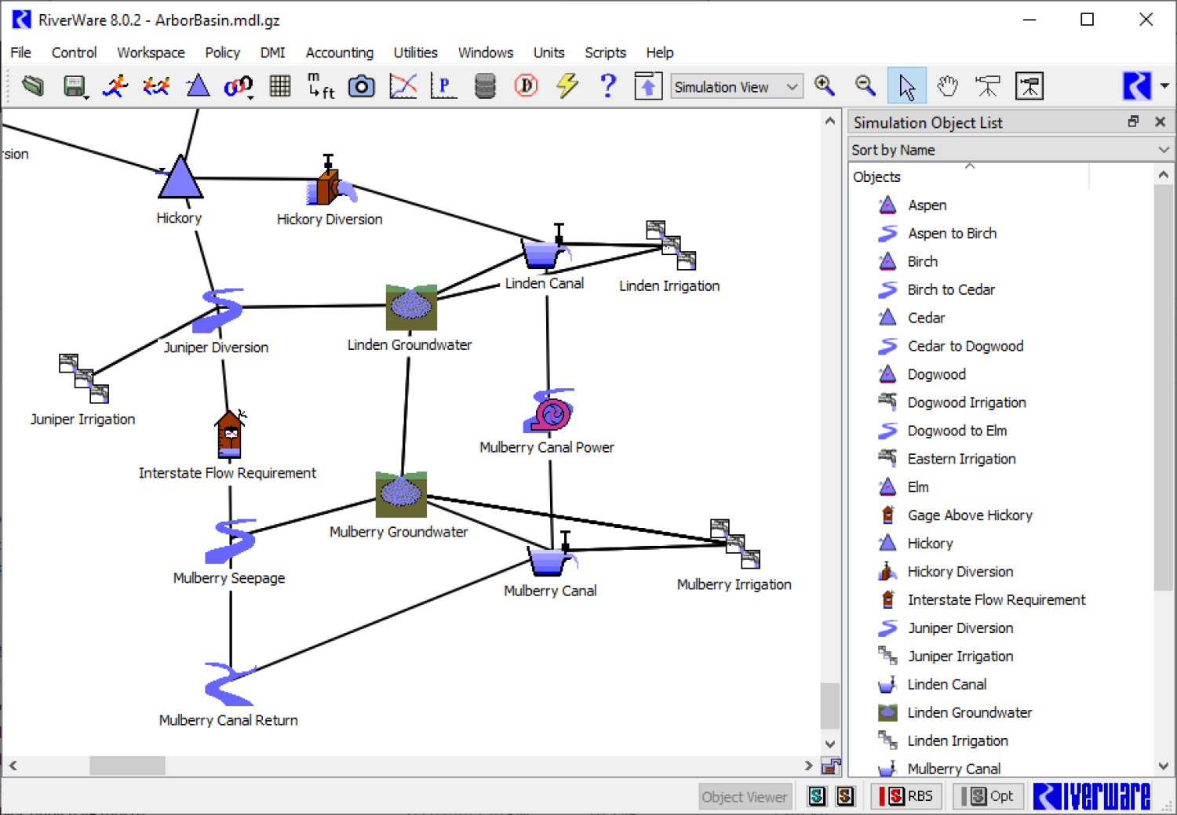Screen dimensions: 1177x815
Task: Click the P axis policy icon
Action: (444, 86)
